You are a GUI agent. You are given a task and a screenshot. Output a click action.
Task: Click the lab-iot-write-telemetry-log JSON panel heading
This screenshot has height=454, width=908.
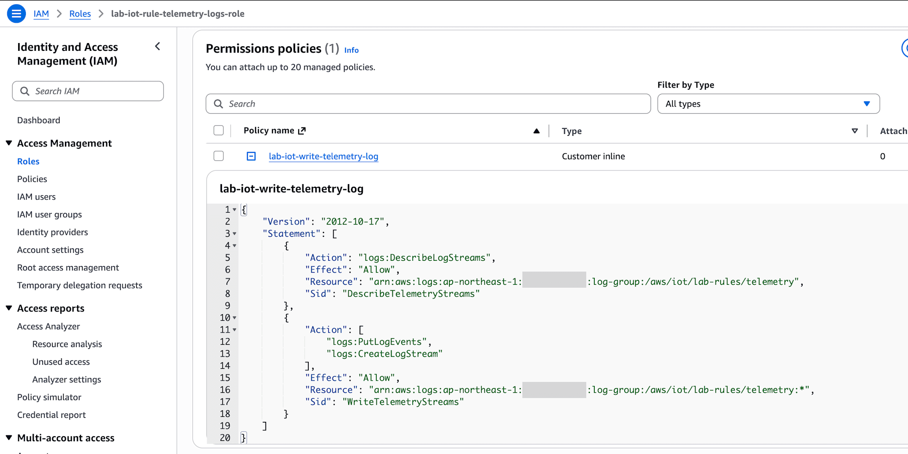(291, 189)
